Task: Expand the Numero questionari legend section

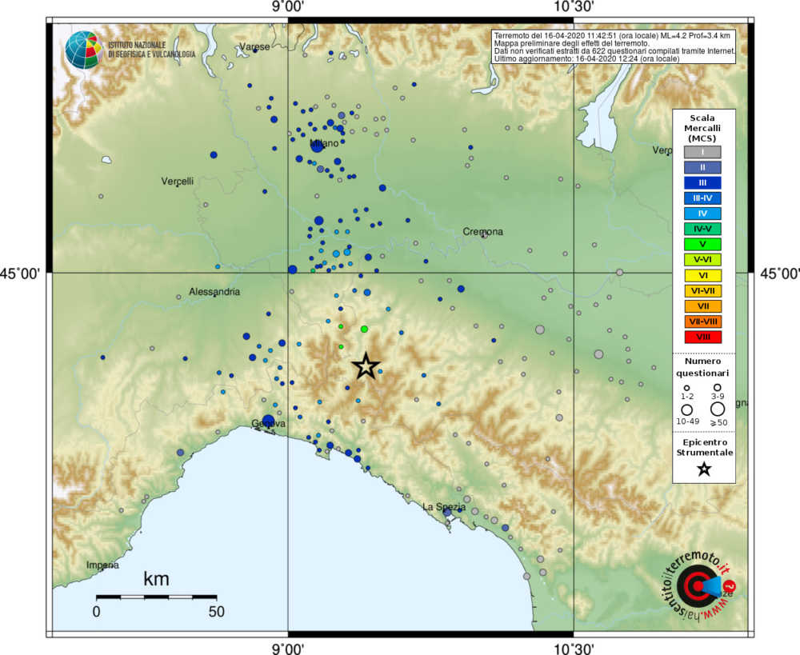Action: 704,368
